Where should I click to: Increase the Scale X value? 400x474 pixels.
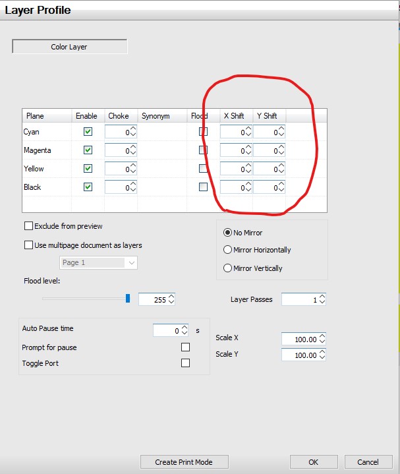(322, 336)
